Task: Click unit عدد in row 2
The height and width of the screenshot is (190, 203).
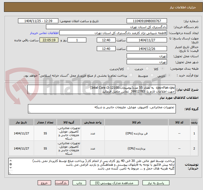Action: tap(93, 148)
